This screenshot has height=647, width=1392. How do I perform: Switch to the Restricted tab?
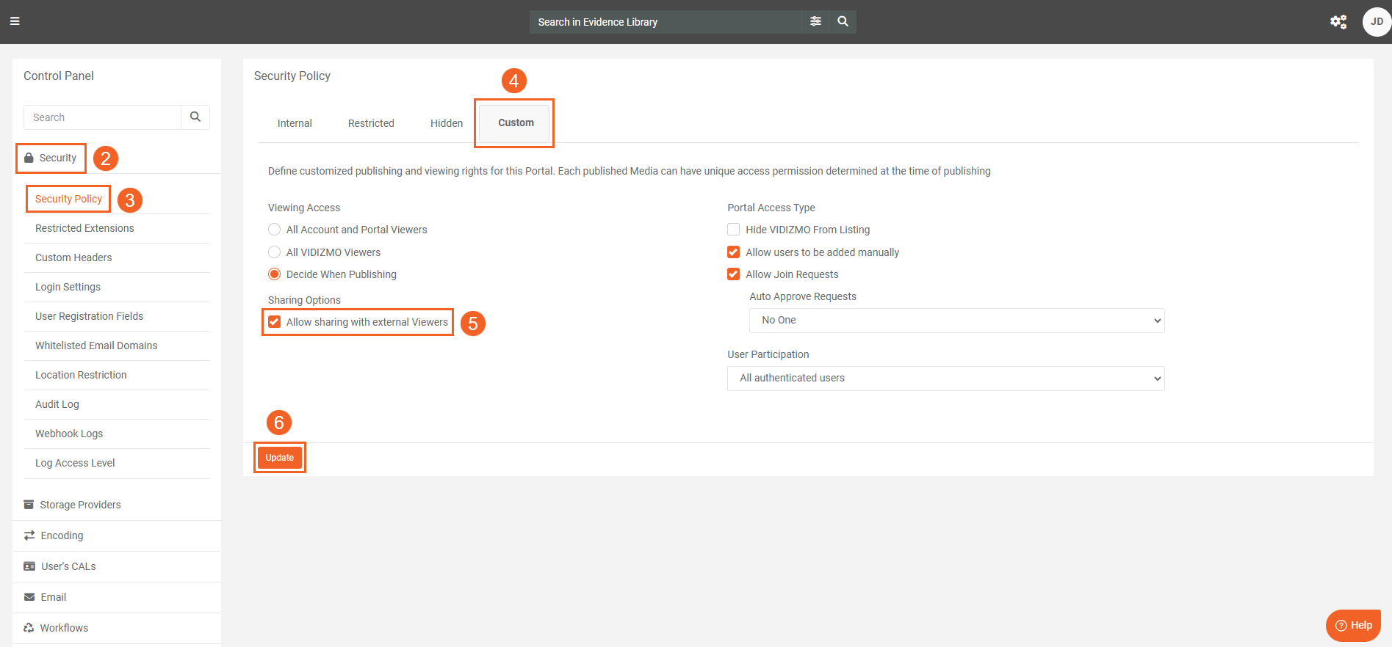point(371,123)
